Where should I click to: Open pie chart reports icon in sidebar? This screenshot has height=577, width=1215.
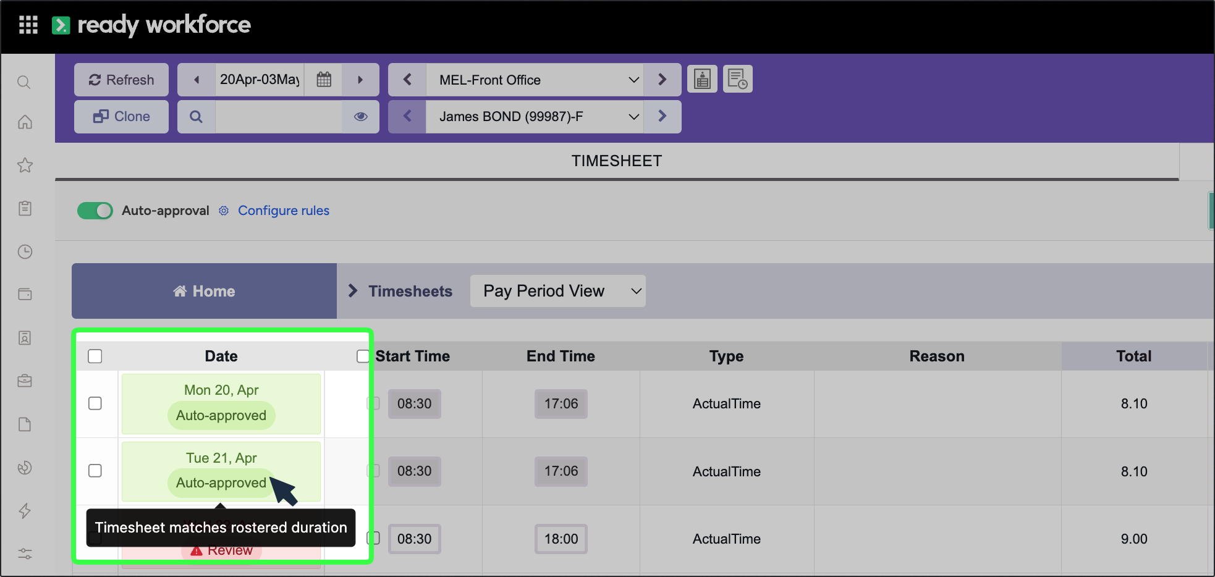(x=25, y=468)
